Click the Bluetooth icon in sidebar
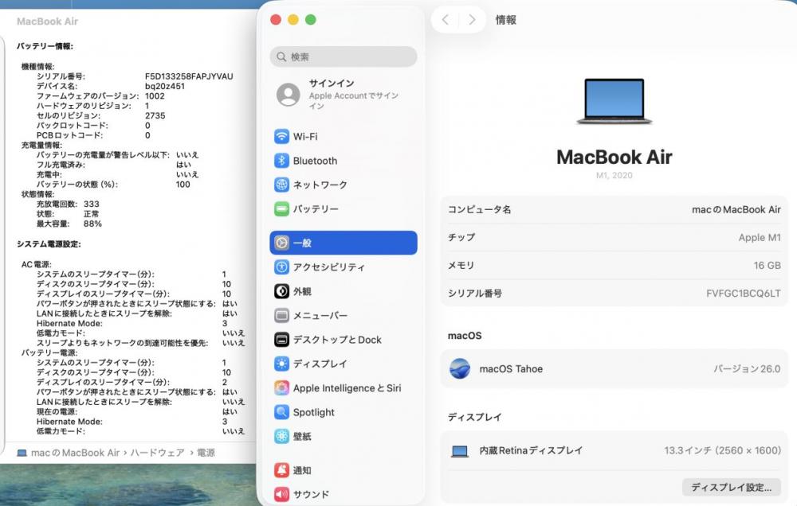Viewport: 797px width, 506px height. [x=281, y=161]
